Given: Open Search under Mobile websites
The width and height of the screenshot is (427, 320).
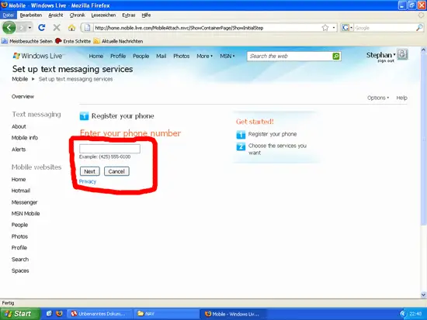Looking at the screenshot, I should coord(20,259).
